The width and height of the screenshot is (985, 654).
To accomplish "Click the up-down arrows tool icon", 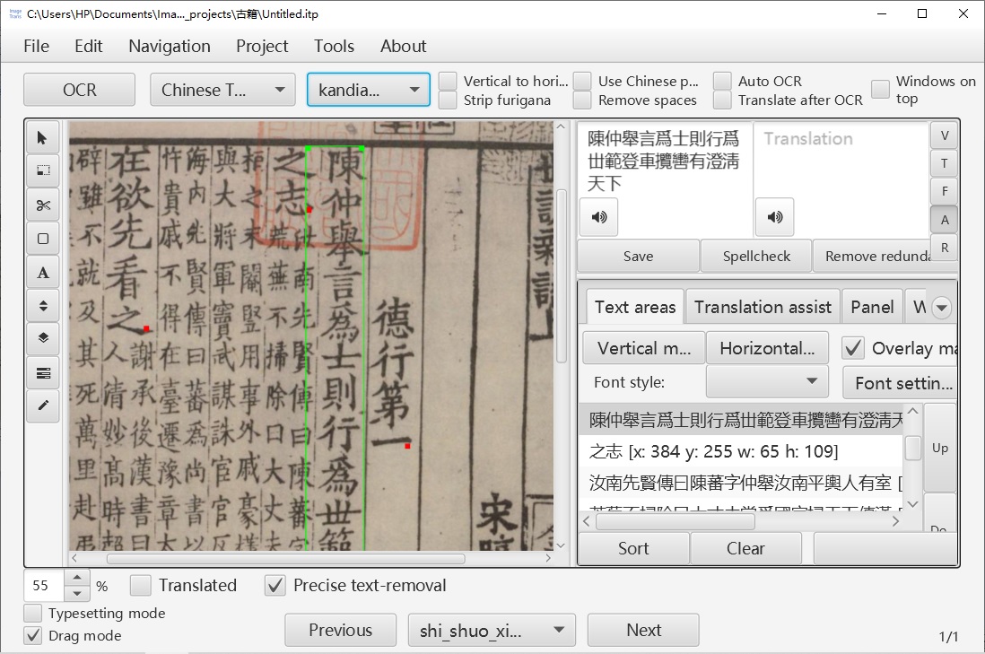I will [x=43, y=306].
